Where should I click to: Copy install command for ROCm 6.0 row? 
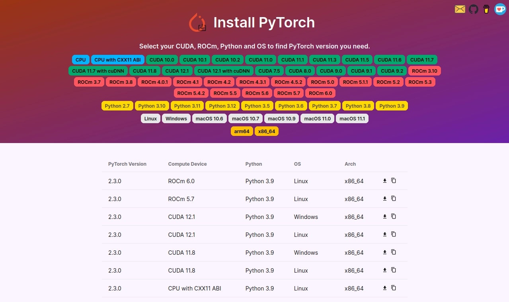[x=394, y=181]
